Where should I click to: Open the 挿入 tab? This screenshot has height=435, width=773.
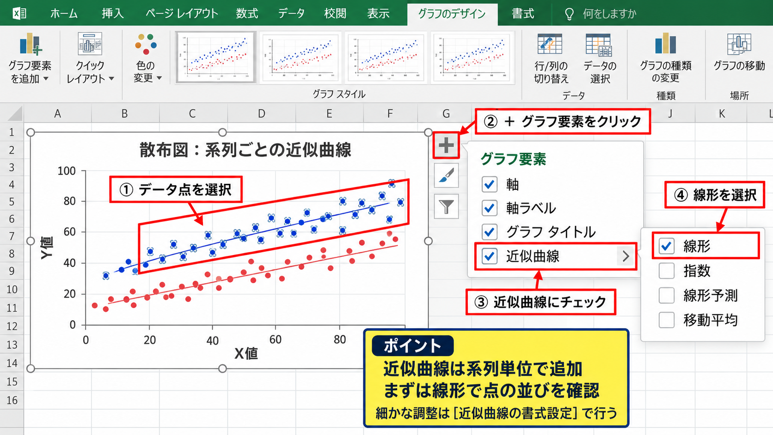[113, 13]
